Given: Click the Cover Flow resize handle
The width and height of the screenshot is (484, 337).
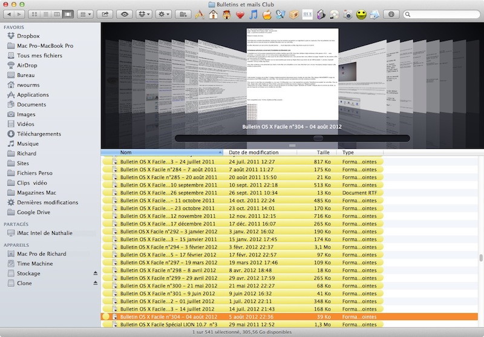Looking at the screenshot, I should (292, 145).
